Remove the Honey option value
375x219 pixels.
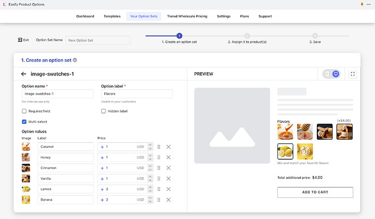click(x=168, y=157)
